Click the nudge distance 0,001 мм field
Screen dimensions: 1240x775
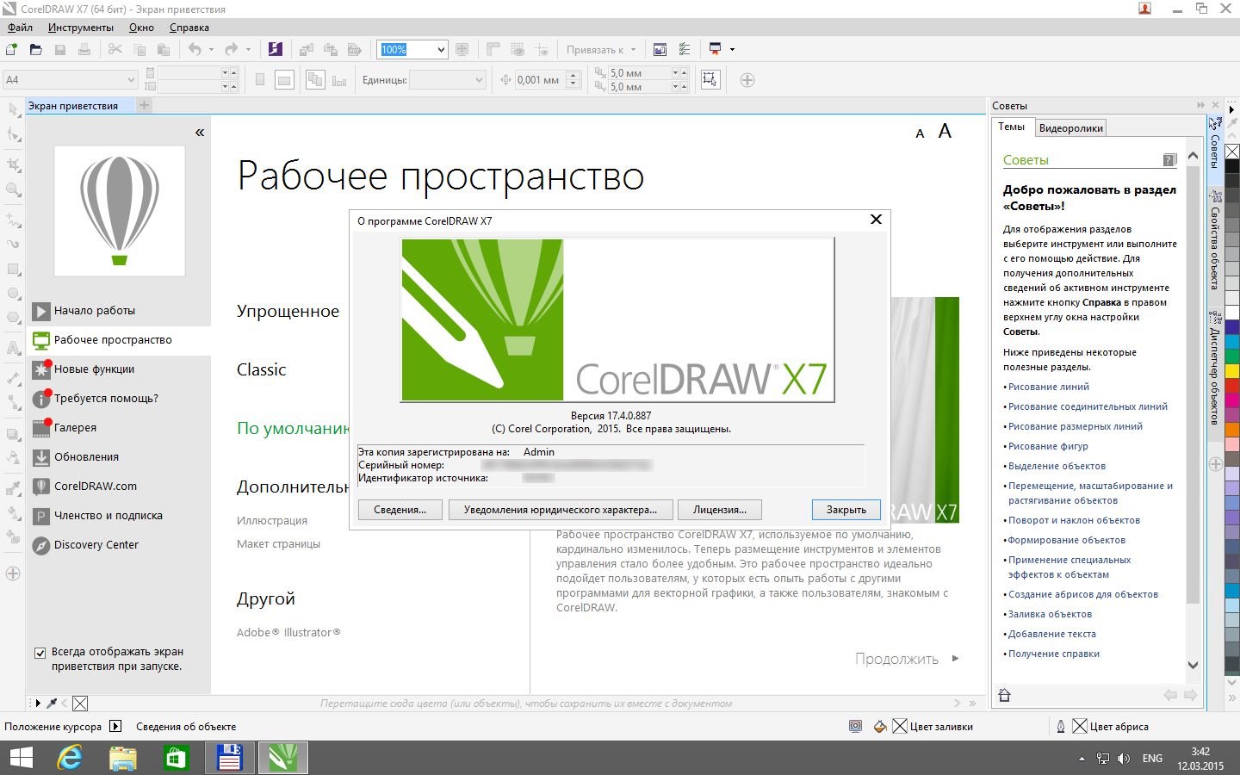(x=540, y=80)
